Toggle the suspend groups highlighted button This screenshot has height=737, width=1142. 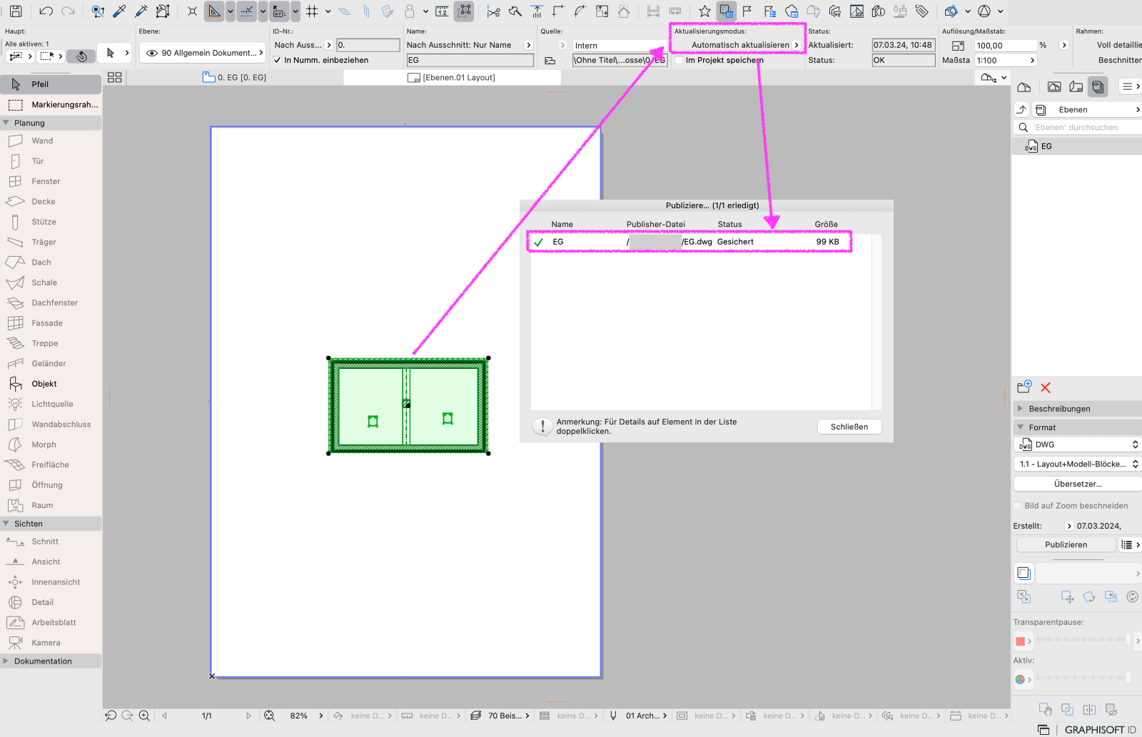[x=464, y=11]
